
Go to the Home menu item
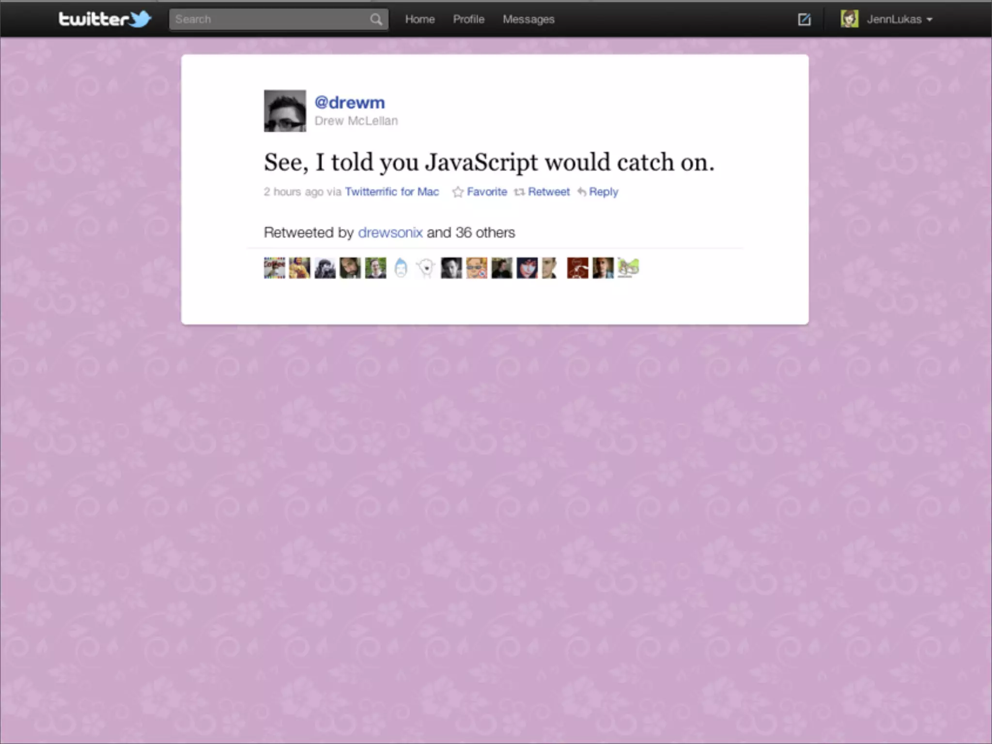[x=419, y=19]
